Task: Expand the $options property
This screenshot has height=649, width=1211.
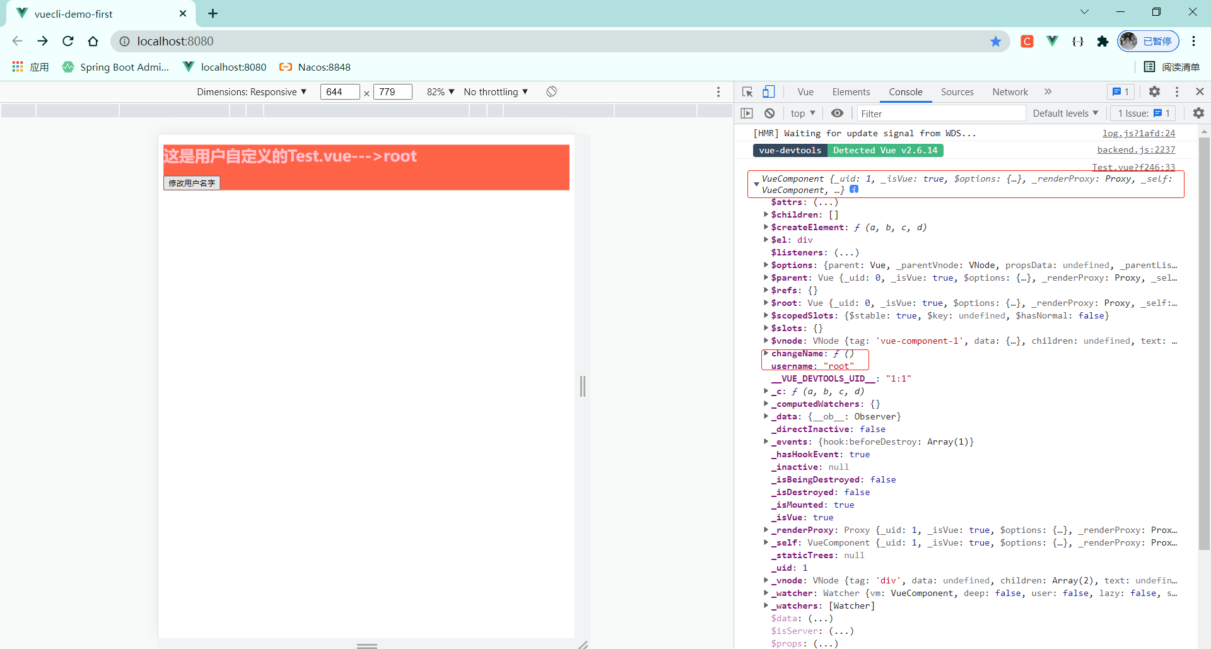Action: 766,265
